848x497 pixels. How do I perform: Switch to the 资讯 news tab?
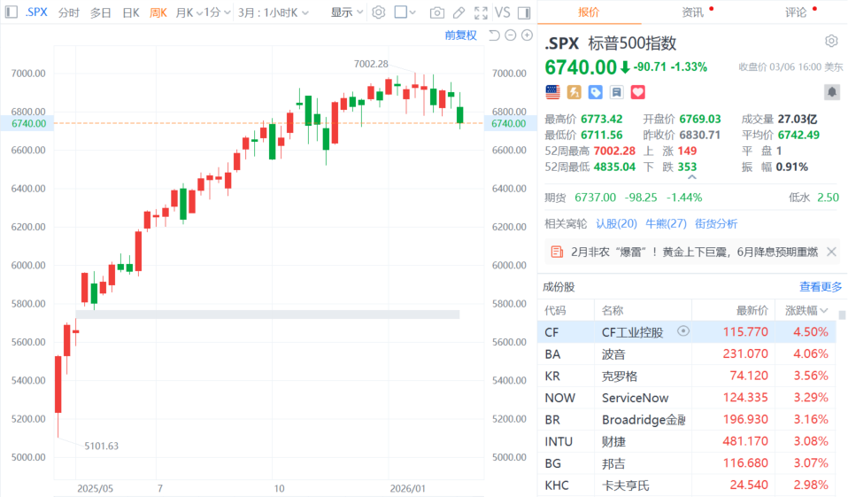[x=692, y=12]
